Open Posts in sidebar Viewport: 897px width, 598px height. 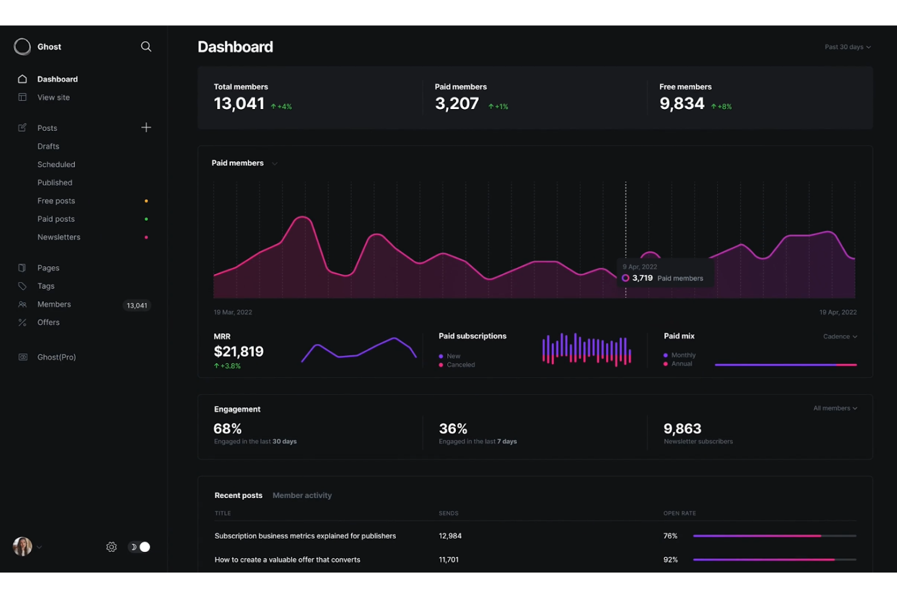47,128
